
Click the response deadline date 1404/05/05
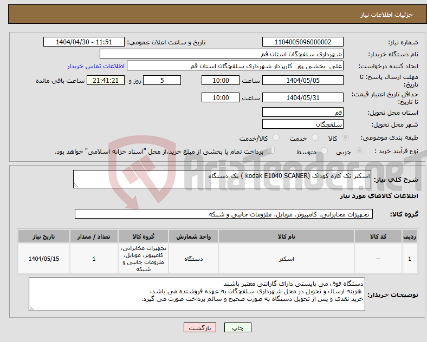(x=302, y=81)
